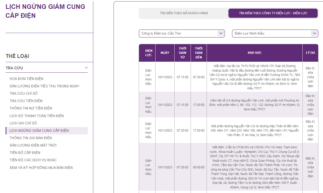Click area text starting Một phần đường Nguyễn Văn Cừ
Image resolution: width=323 pixels, height=193 pixels.
tap(255, 131)
